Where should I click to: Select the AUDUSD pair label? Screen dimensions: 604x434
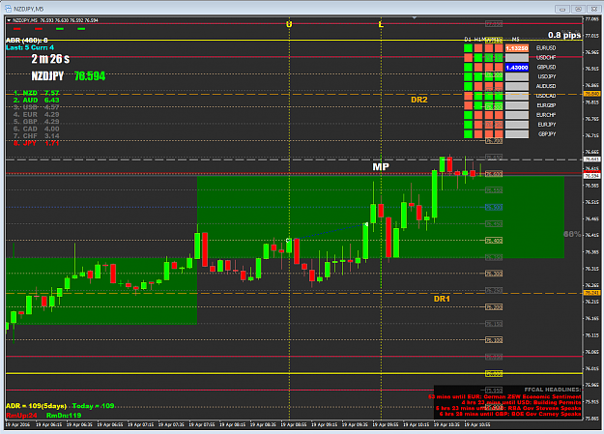tap(546, 86)
